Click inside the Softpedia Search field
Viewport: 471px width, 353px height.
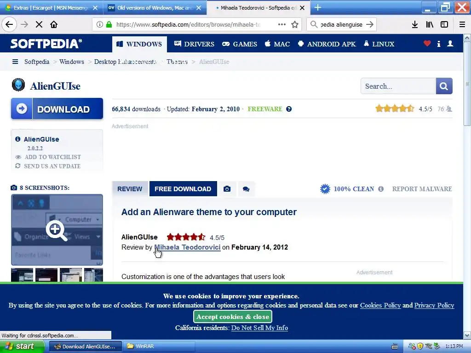coord(398,86)
